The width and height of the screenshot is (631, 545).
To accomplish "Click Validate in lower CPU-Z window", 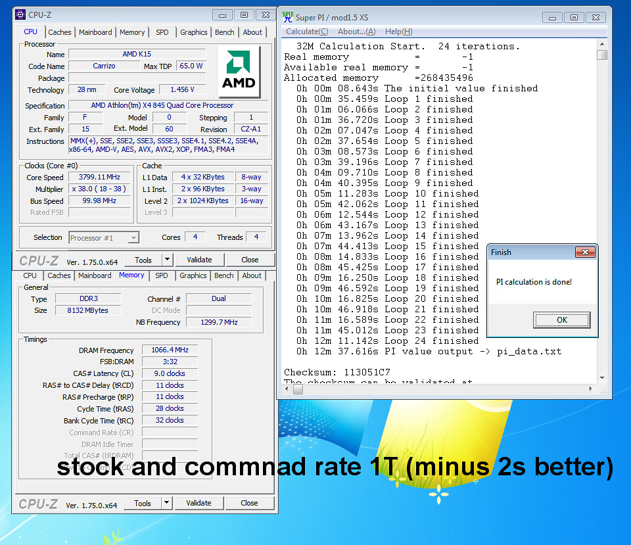I will coord(199,503).
